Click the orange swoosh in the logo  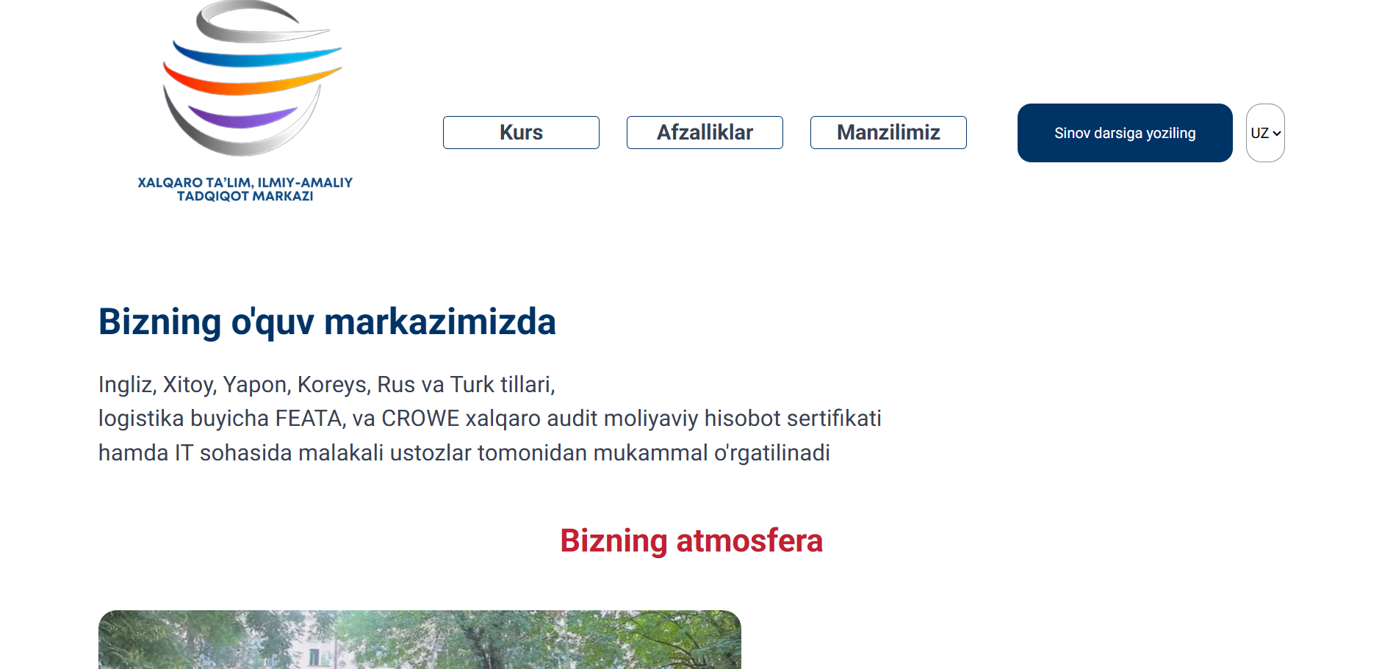pyautogui.click(x=250, y=83)
